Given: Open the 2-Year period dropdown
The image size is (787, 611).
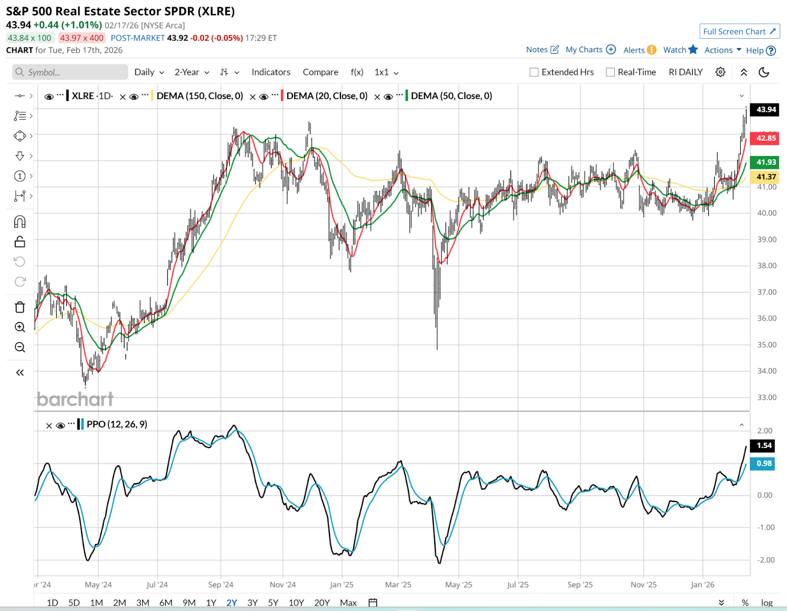Looking at the screenshot, I should coord(192,72).
